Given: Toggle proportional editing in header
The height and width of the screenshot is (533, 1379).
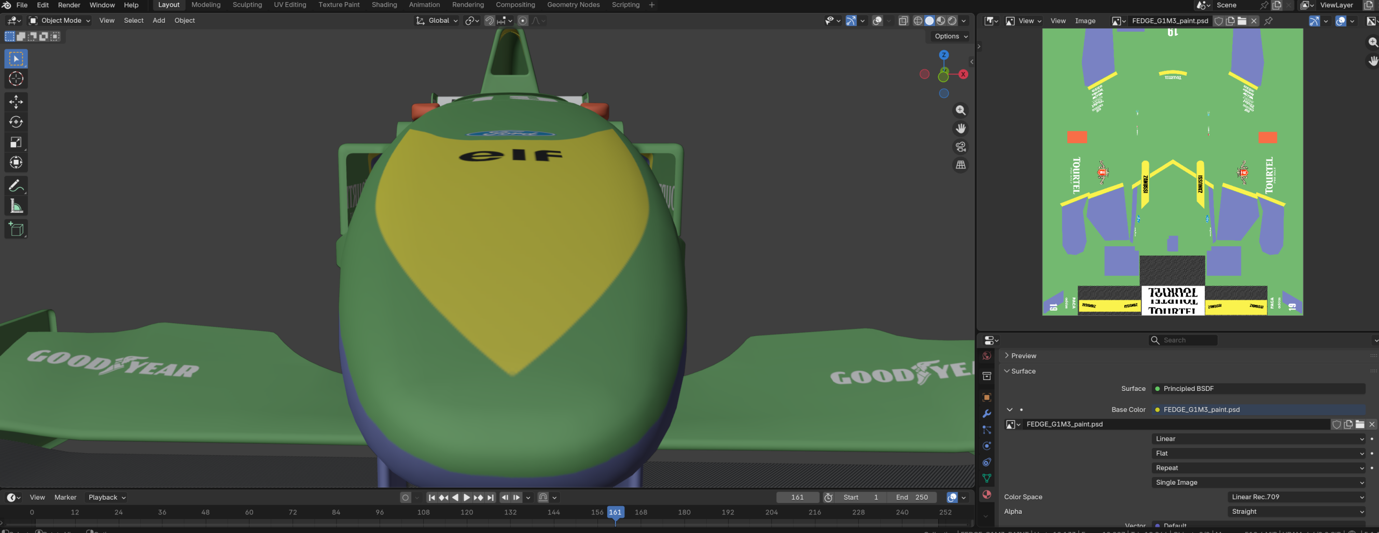Looking at the screenshot, I should pyautogui.click(x=523, y=21).
